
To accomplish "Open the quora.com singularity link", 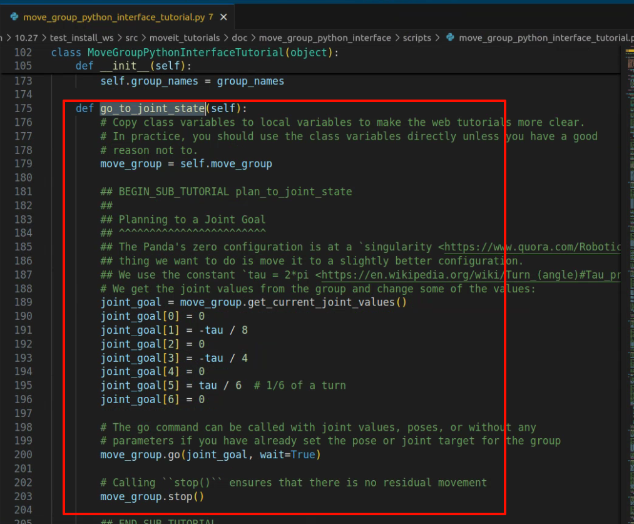I will (533, 247).
